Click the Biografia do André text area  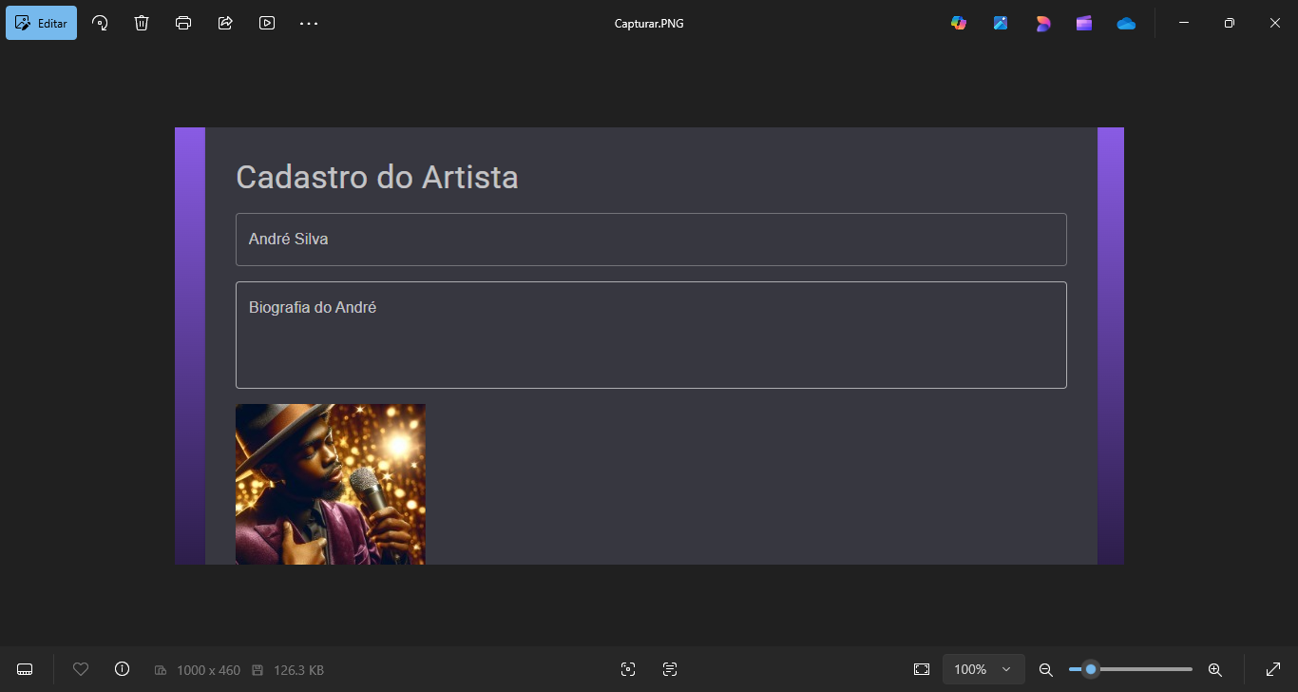coord(651,335)
